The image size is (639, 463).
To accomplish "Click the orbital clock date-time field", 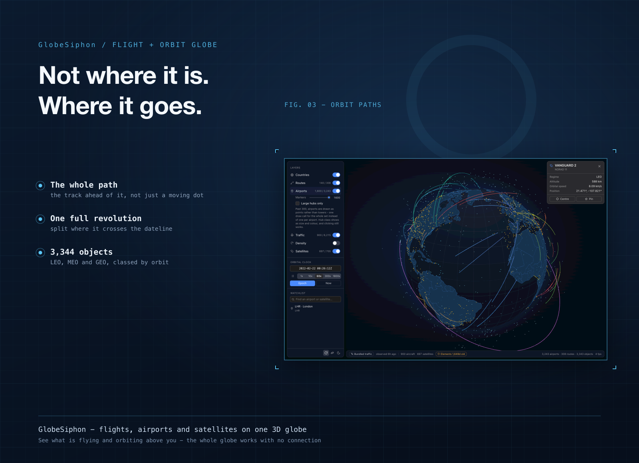I will (316, 268).
